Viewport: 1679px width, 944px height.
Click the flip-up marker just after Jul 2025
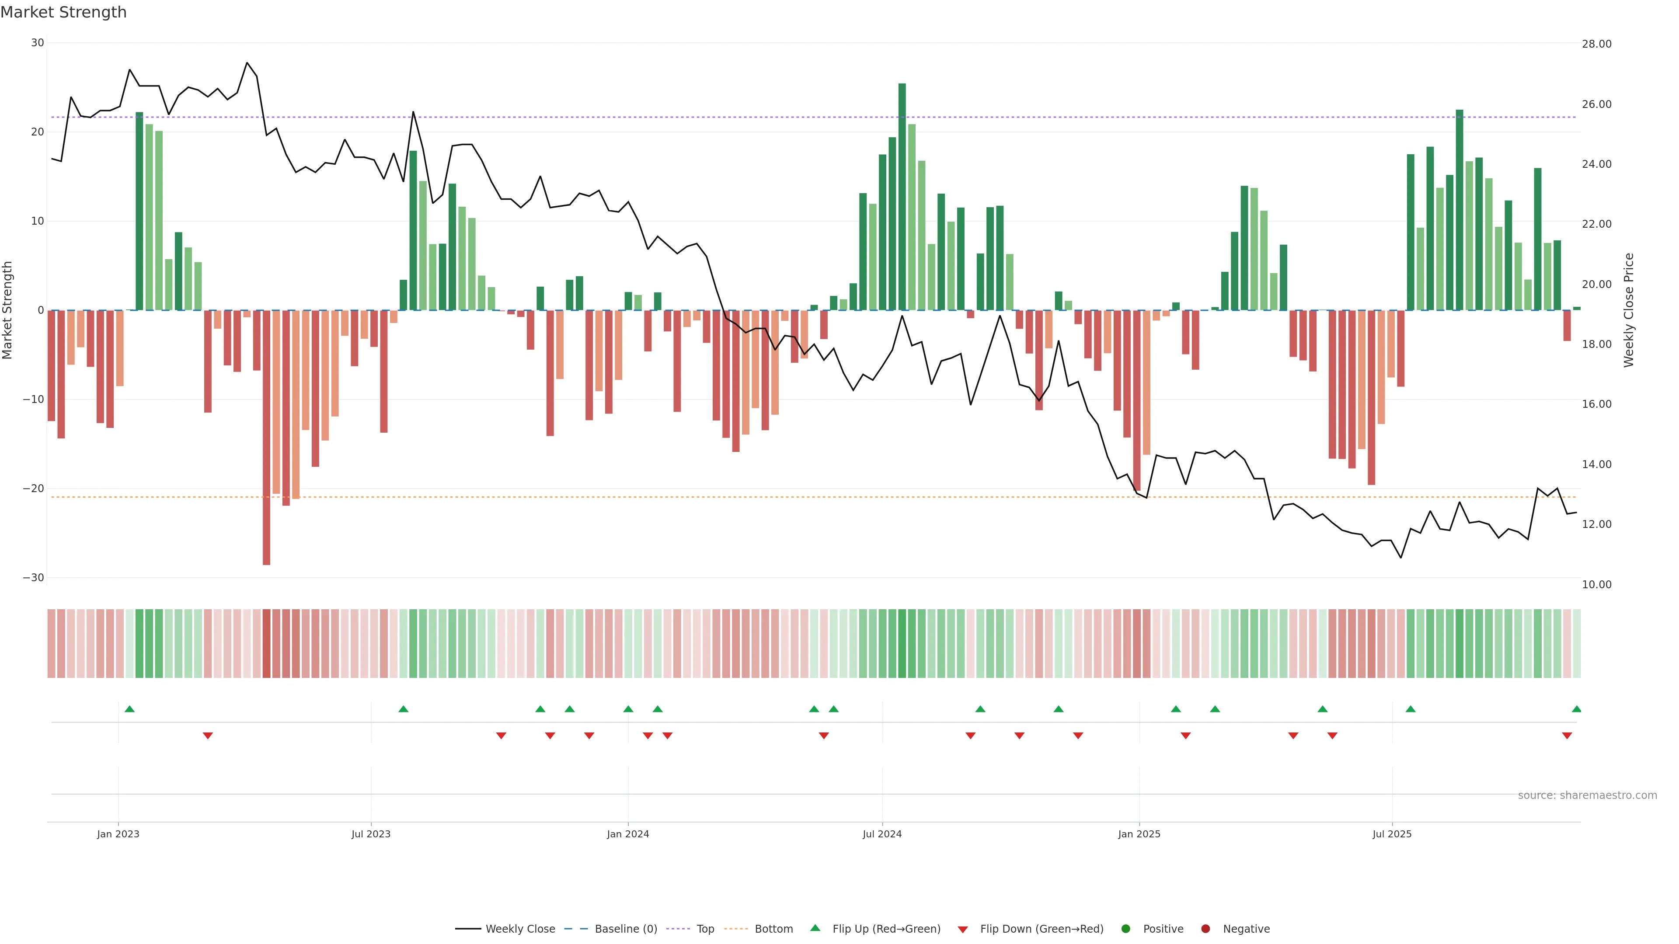[x=1411, y=709]
